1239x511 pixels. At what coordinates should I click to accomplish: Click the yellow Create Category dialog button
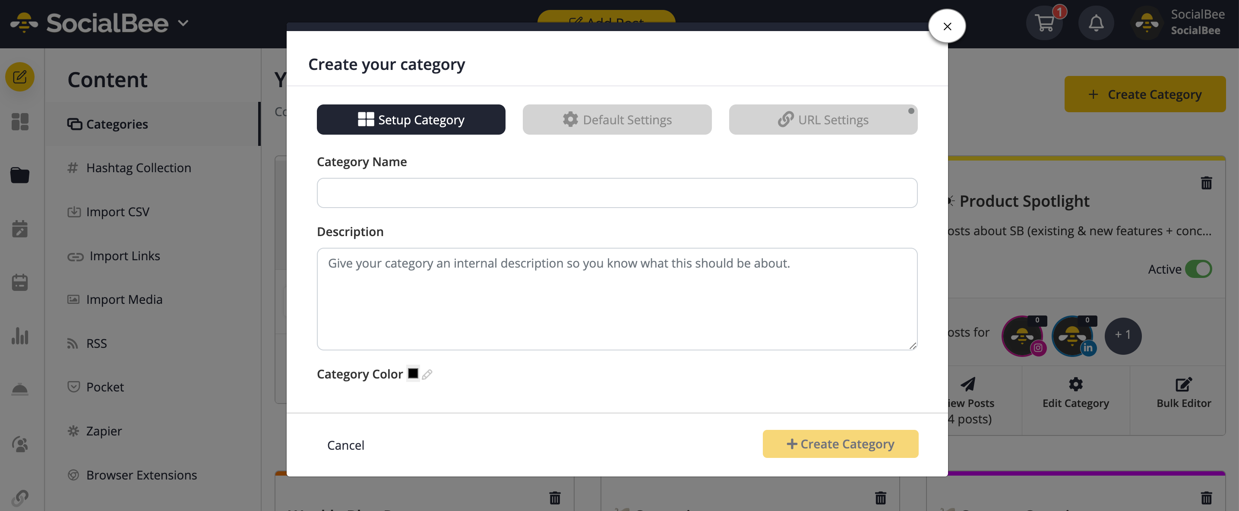840,444
